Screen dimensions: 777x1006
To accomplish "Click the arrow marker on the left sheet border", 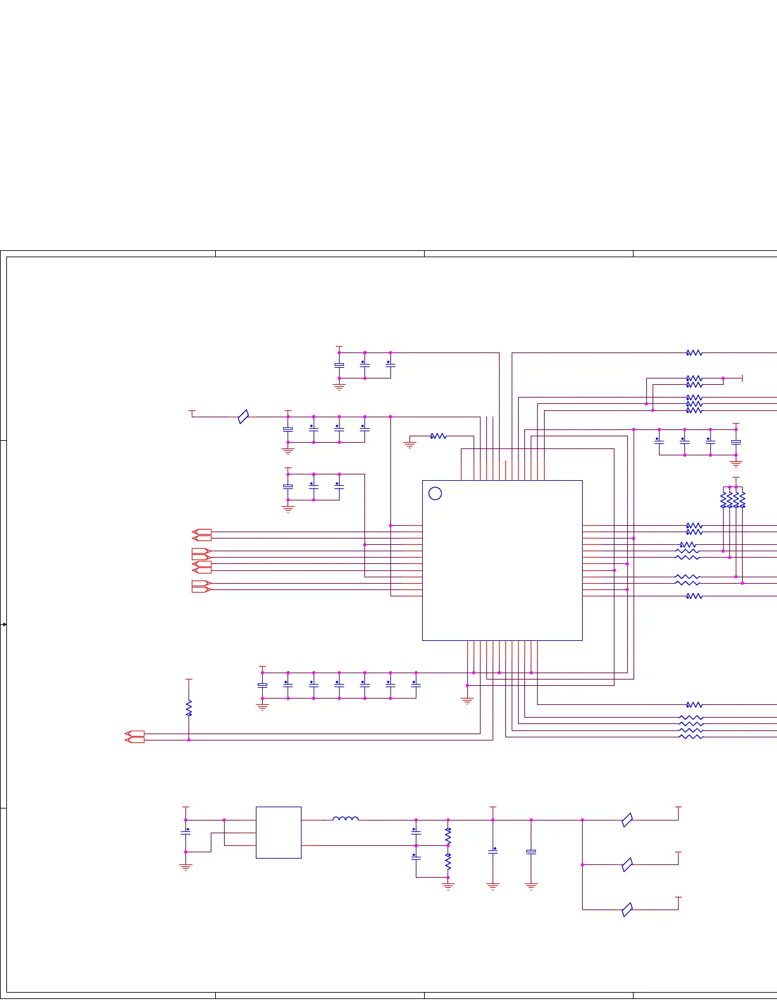I will point(4,624).
